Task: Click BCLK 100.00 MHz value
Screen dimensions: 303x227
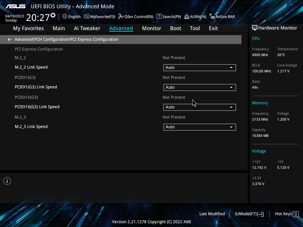Action: [261, 71]
